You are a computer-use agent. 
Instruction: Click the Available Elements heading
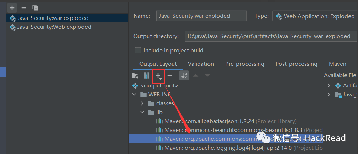pyautogui.click(x=341, y=75)
